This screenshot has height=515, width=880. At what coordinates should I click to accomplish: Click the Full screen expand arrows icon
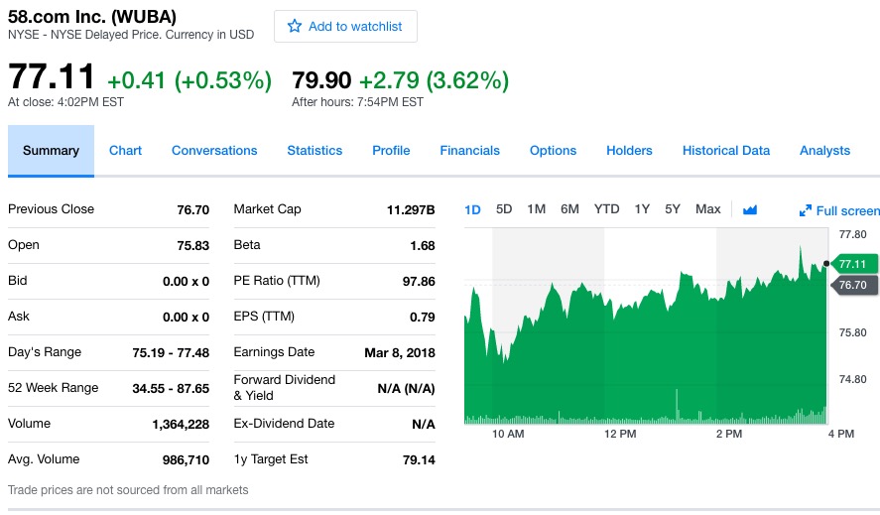click(806, 210)
